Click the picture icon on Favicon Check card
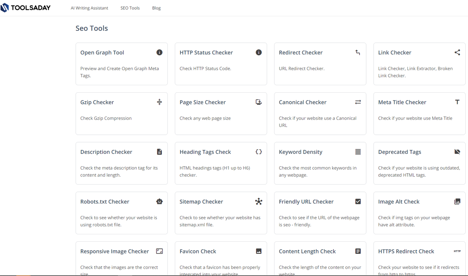Viewport: 468px width, 276px height. click(259, 251)
